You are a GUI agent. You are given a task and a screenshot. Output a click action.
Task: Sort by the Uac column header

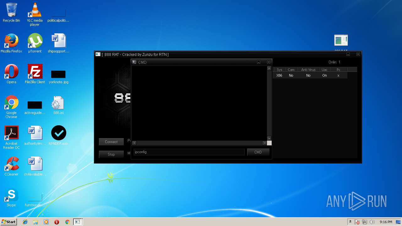tap(325, 70)
